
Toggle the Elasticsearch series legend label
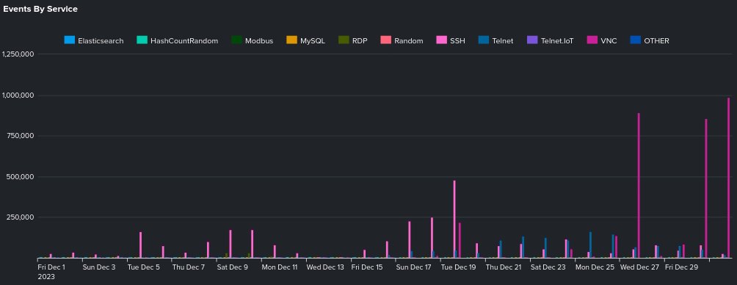pyautogui.click(x=101, y=41)
